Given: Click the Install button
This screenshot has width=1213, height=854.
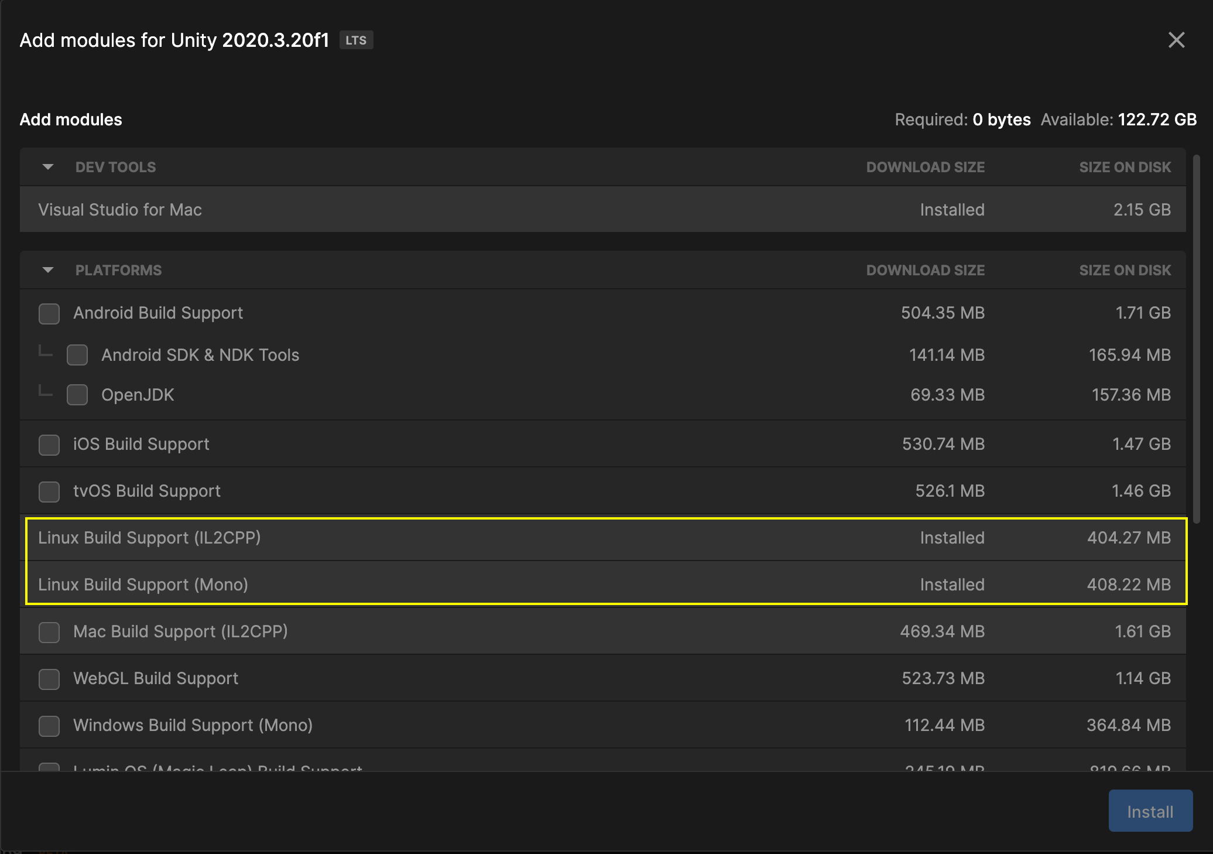Looking at the screenshot, I should point(1150,811).
